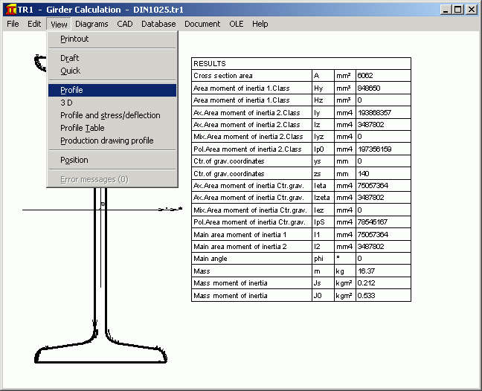The image size is (482, 391).
Task: Open the Diagrams menu
Action: [x=91, y=24]
